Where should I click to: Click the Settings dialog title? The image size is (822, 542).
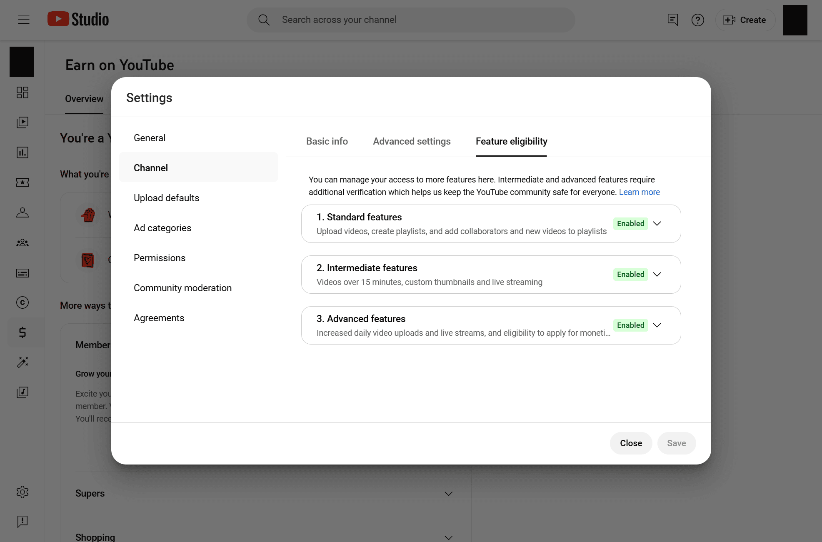point(149,98)
